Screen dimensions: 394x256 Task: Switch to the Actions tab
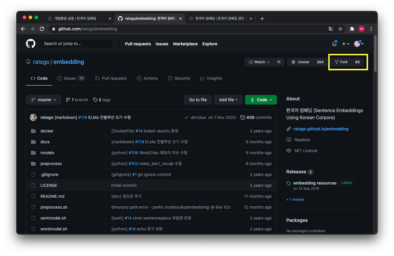[147, 78]
